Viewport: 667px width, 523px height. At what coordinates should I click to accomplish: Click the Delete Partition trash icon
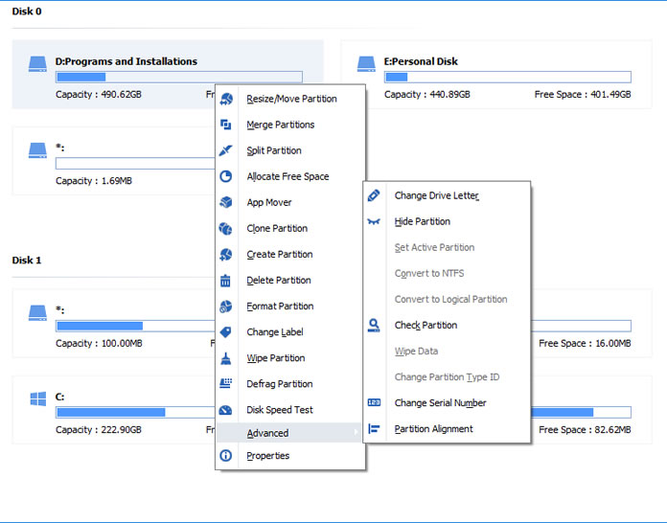[x=225, y=281]
